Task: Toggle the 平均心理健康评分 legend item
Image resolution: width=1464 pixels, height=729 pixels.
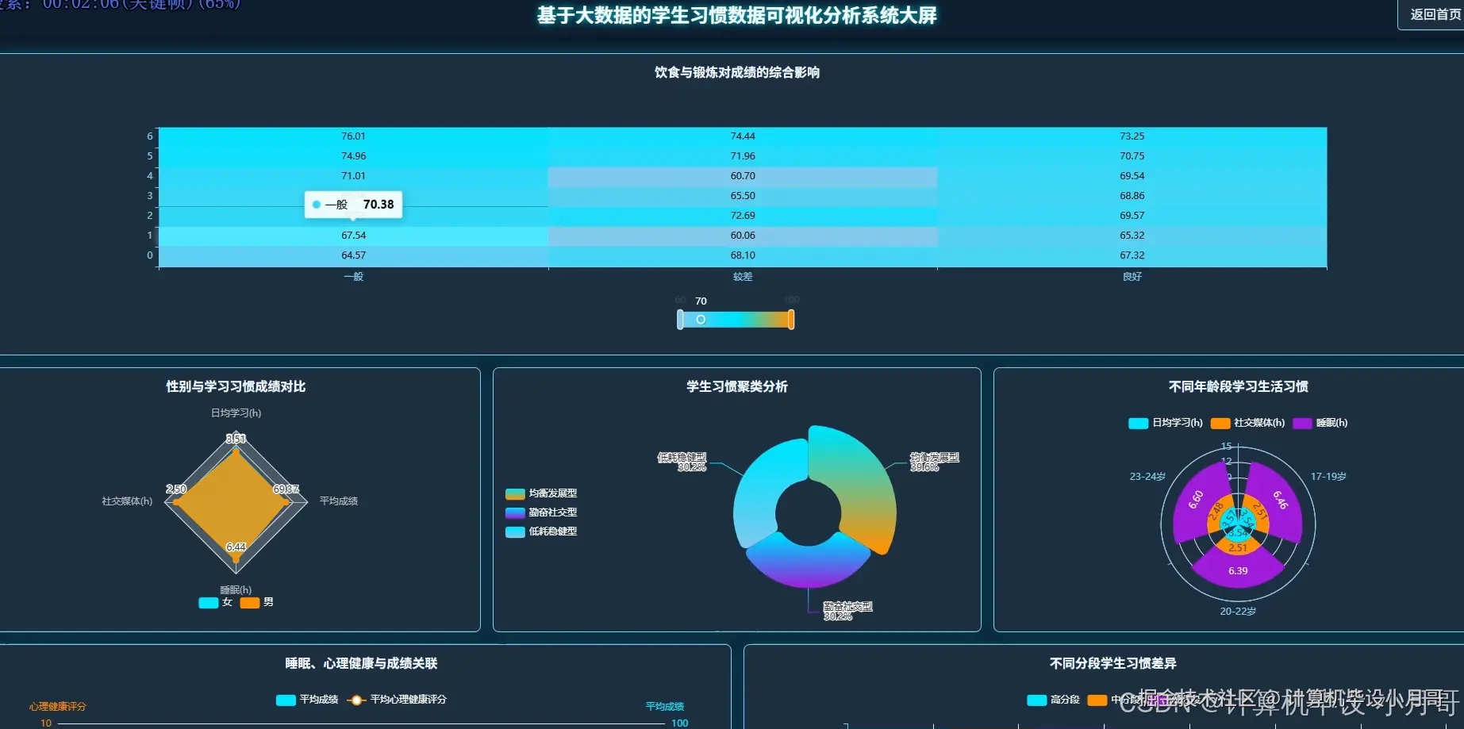Action: [x=356, y=700]
